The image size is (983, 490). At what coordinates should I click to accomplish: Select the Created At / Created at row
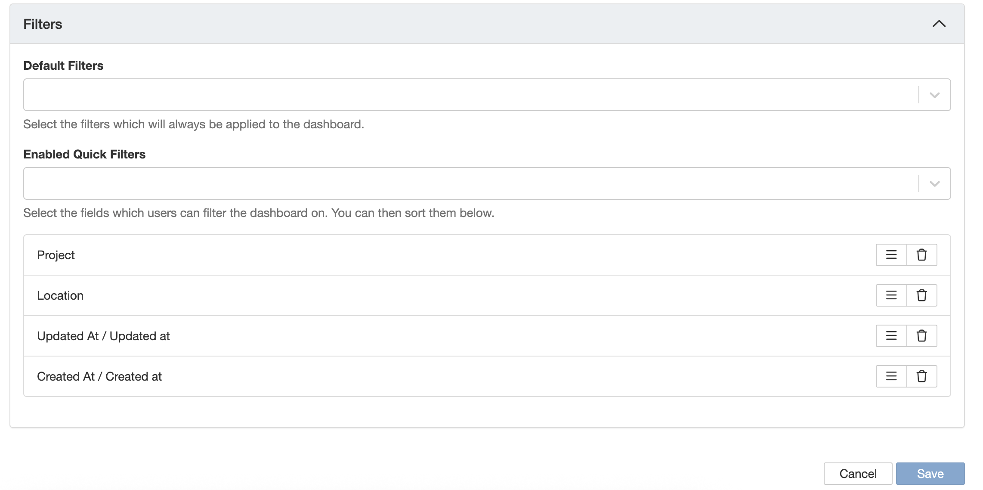(x=99, y=376)
